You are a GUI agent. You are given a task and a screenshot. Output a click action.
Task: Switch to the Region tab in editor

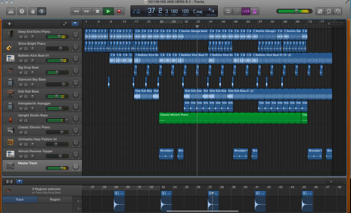(55, 200)
